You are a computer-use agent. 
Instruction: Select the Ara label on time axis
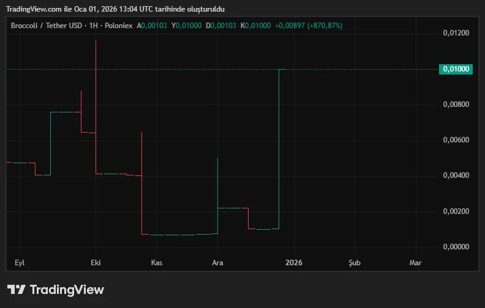(217, 262)
